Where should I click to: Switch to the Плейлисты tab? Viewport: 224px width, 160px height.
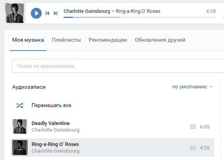[x=66, y=40]
